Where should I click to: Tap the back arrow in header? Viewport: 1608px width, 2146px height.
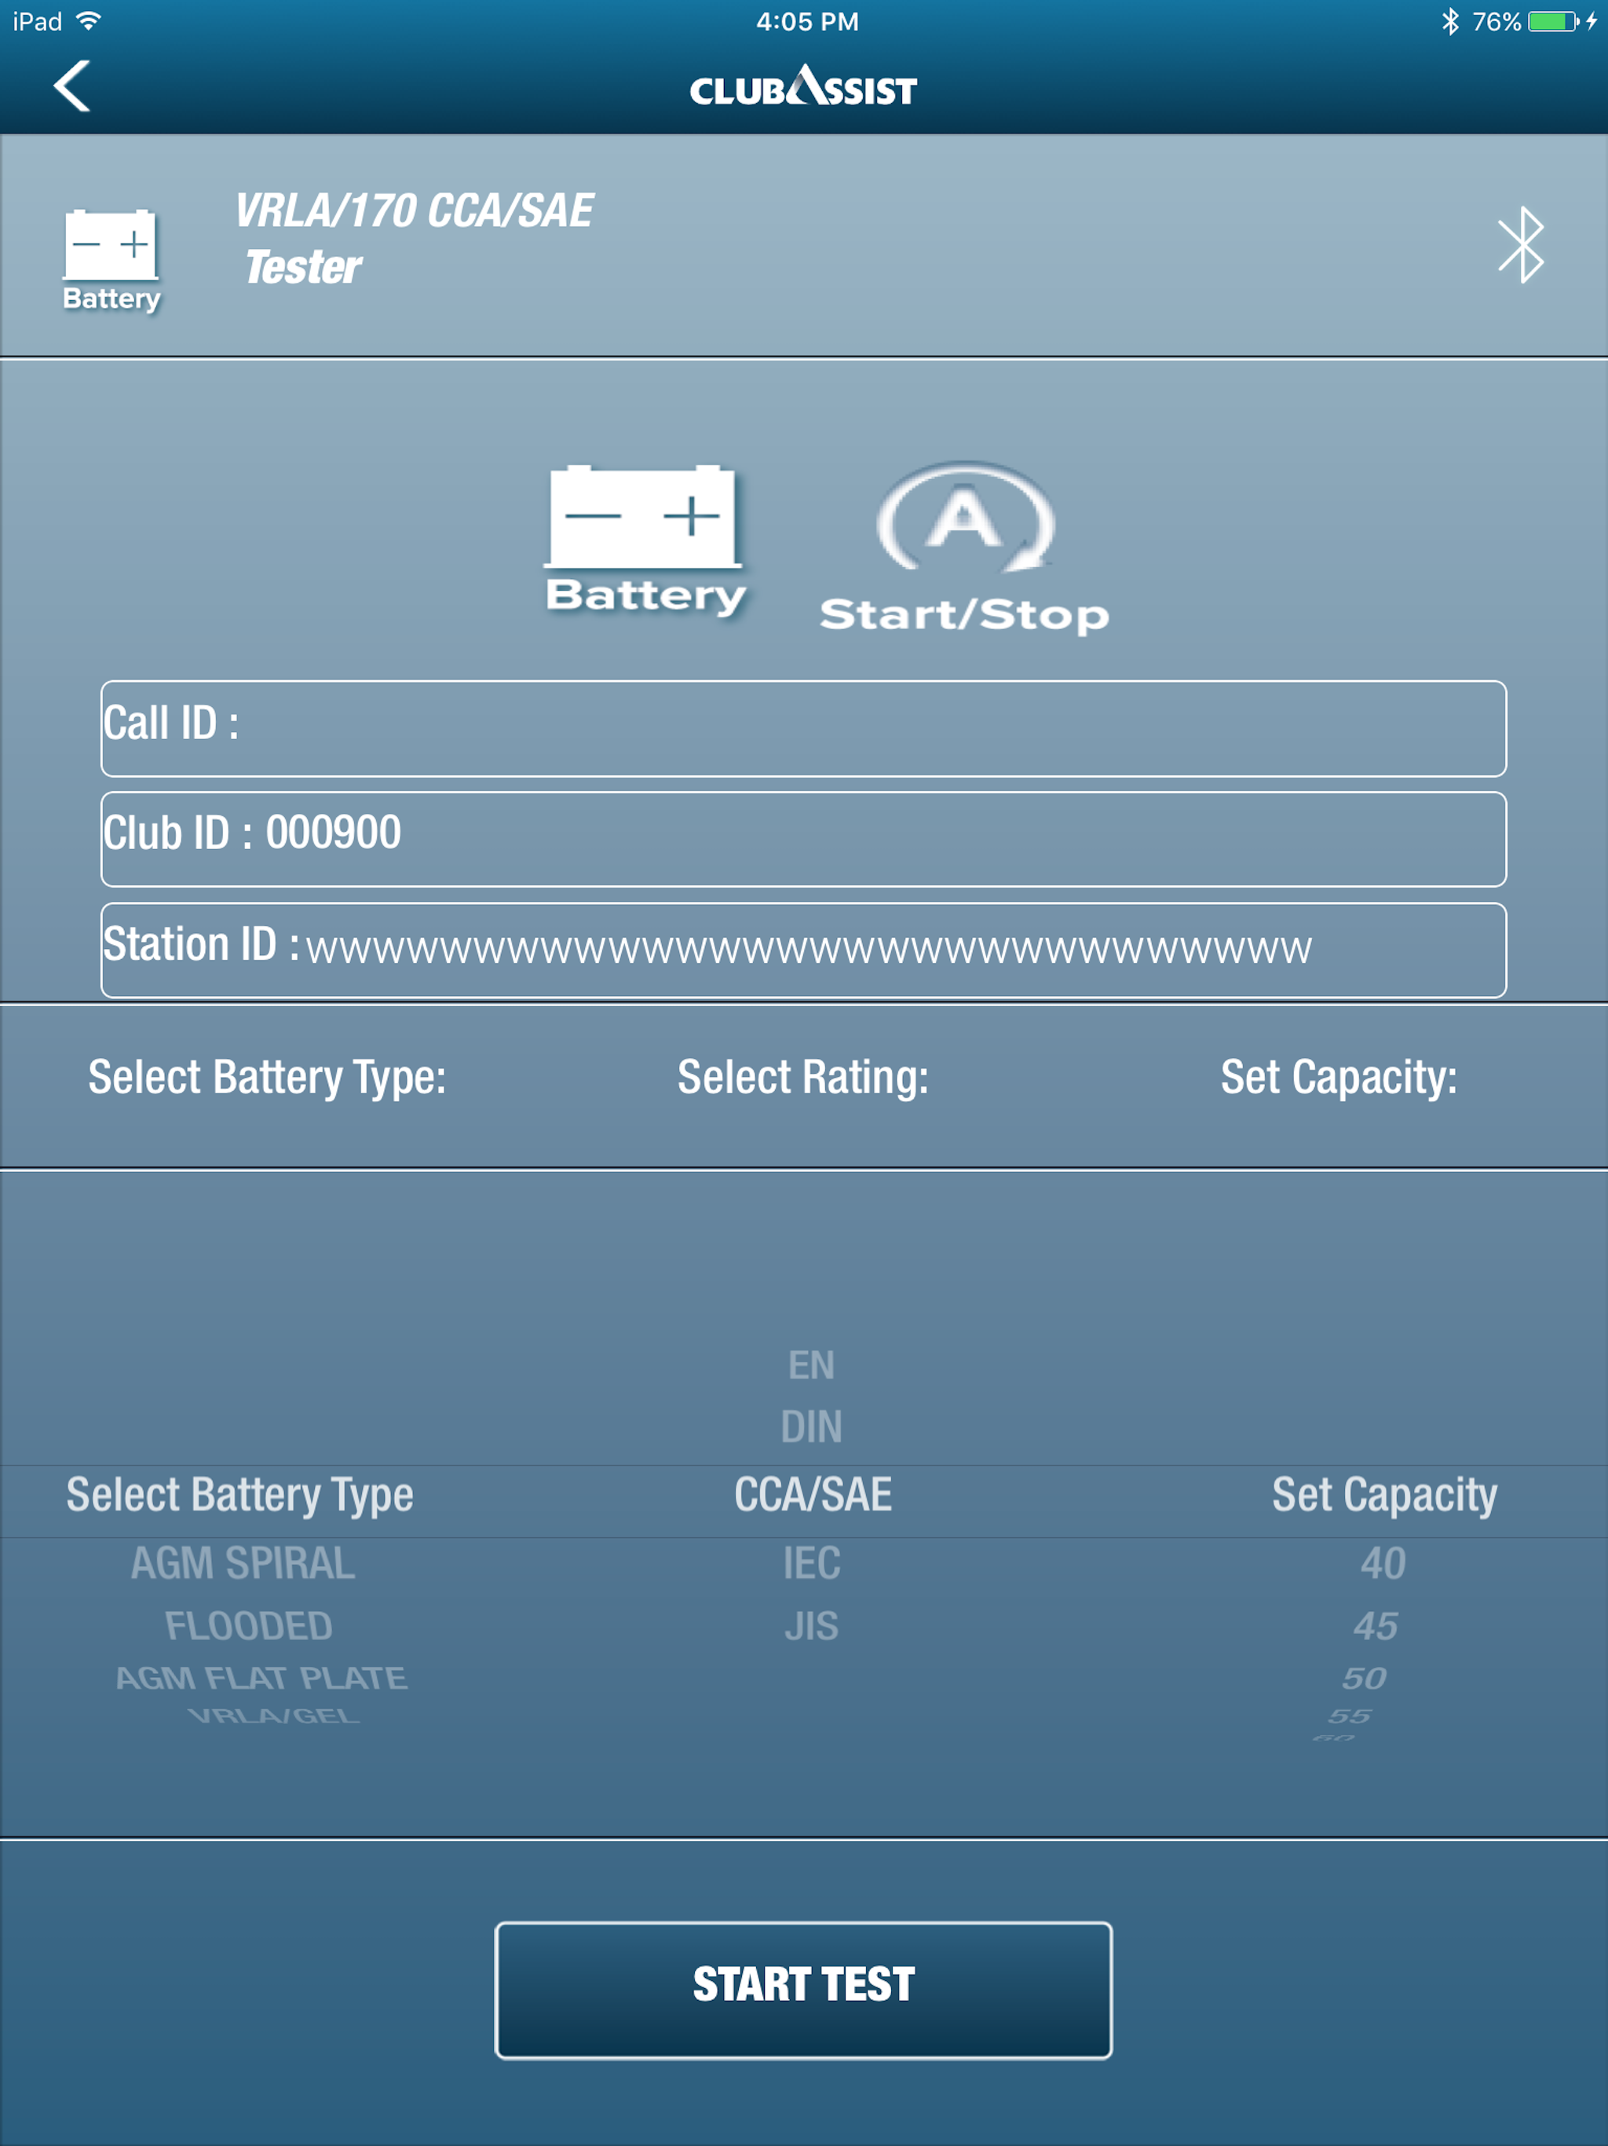point(71,86)
